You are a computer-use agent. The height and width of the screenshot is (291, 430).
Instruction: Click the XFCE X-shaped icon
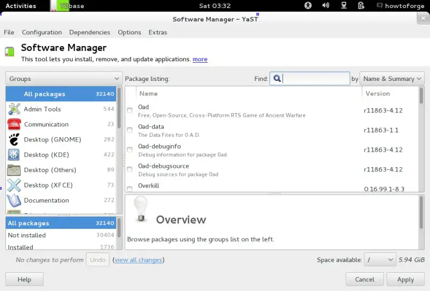(14, 185)
